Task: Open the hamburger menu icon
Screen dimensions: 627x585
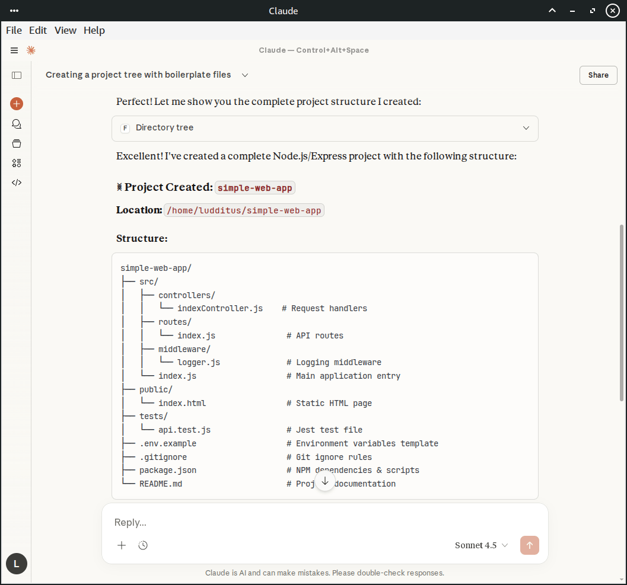Action: 14,50
